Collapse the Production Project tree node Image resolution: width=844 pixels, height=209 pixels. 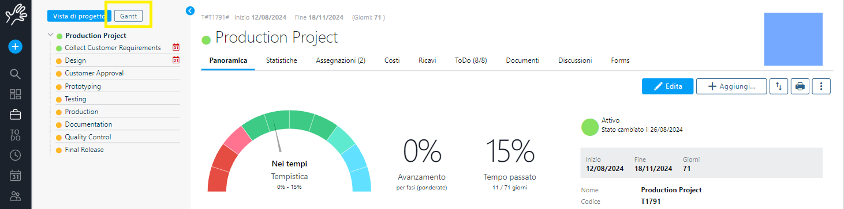[x=51, y=35]
